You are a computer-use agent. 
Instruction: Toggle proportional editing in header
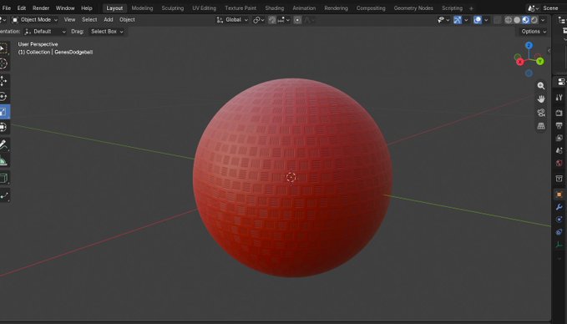[x=297, y=20]
